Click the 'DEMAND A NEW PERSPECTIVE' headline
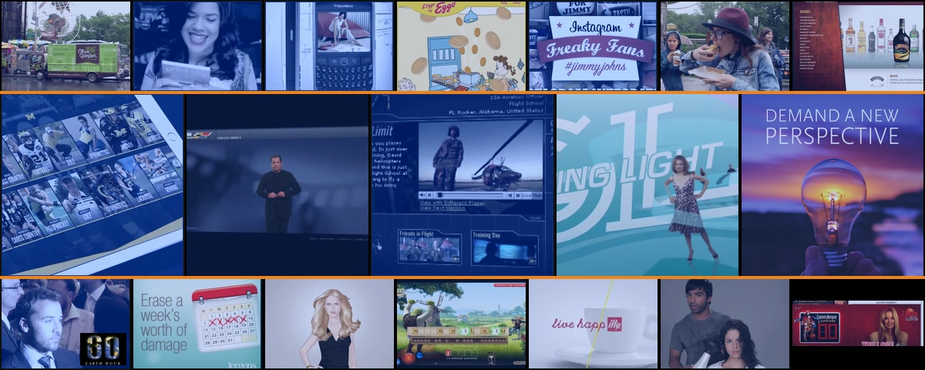 coord(832,126)
